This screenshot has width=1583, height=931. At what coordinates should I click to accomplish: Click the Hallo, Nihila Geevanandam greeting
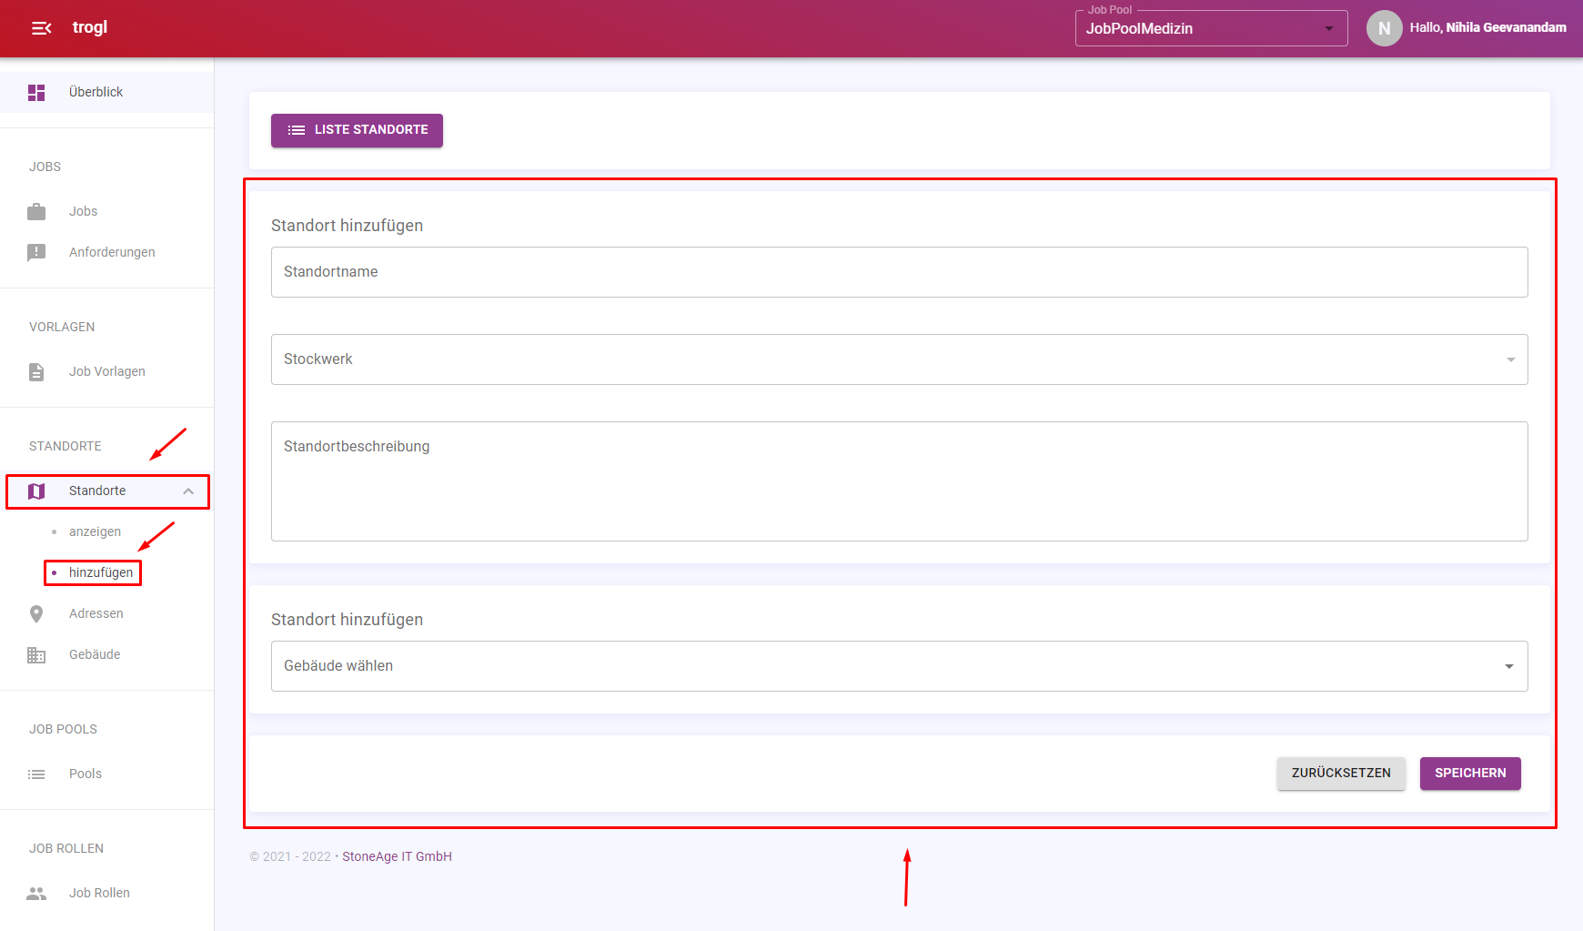coord(1487,28)
